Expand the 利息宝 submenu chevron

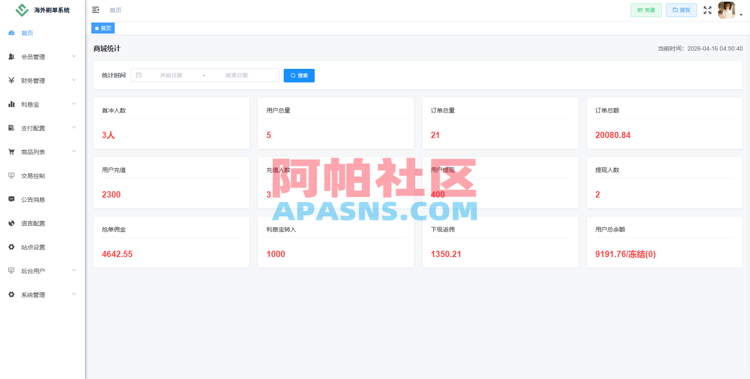(x=74, y=104)
